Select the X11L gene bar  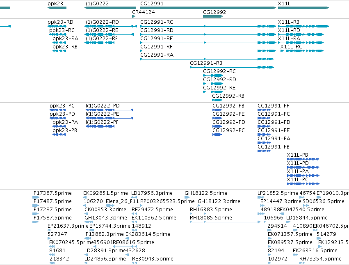(x=303, y=8)
